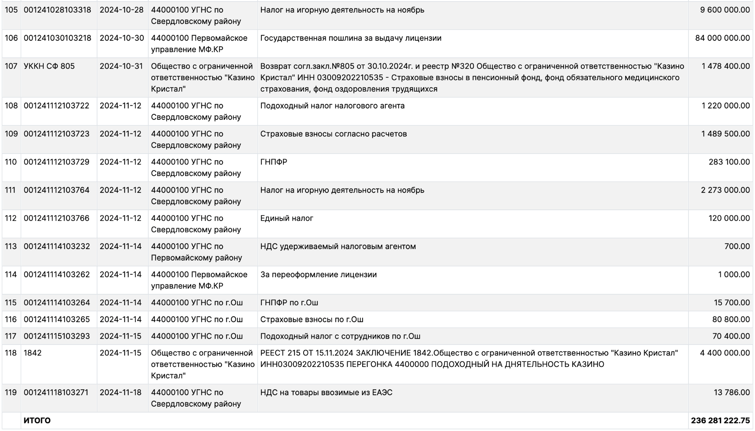Select НДС на товары ввозимые из ЕАЭС
755x431 pixels.
pos(326,392)
